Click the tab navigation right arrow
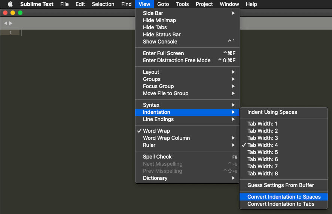The image size is (332, 214). coord(10,23)
